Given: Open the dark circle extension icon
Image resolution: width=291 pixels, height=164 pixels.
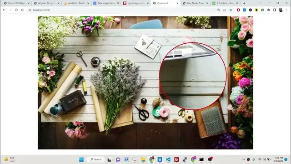Looking at the screenshot, I should pyautogui.click(x=251, y=10).
